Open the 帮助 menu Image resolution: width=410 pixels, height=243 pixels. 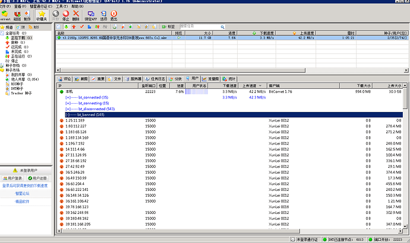77,7
